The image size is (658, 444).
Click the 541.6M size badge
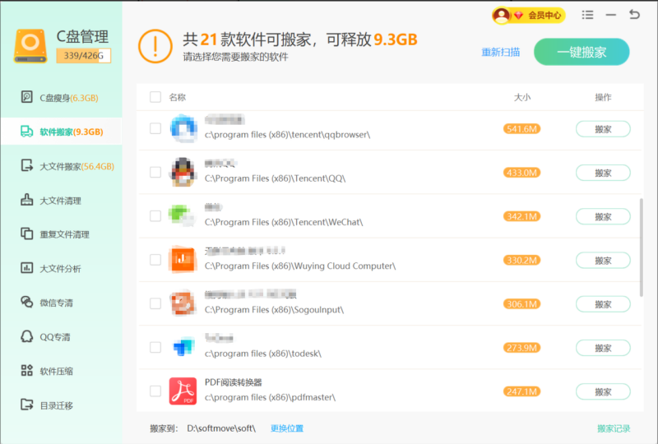click(521, 129)
